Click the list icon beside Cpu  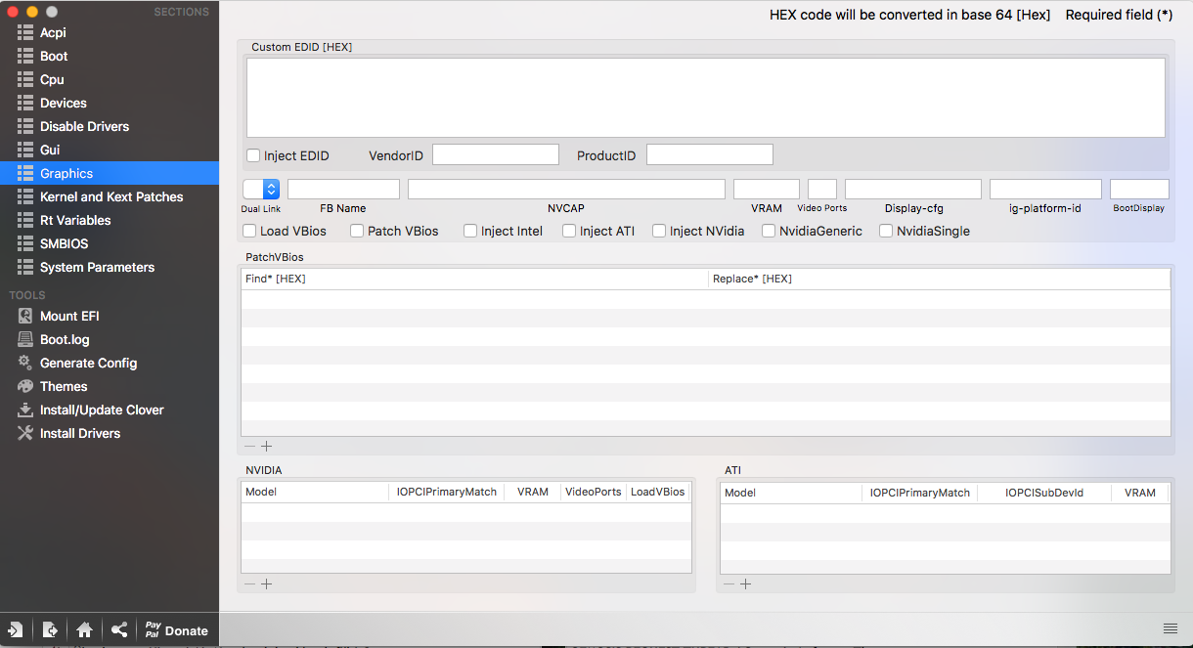click(25, 79)
